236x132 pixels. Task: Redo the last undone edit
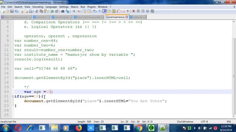57,11
